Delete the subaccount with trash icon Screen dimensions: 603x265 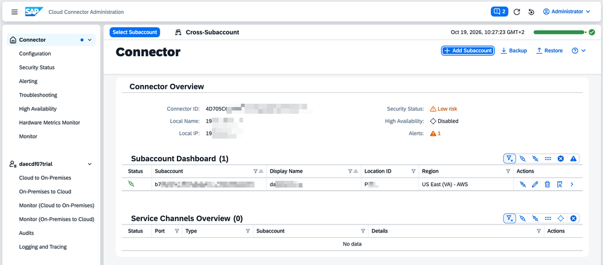[547, 185]
